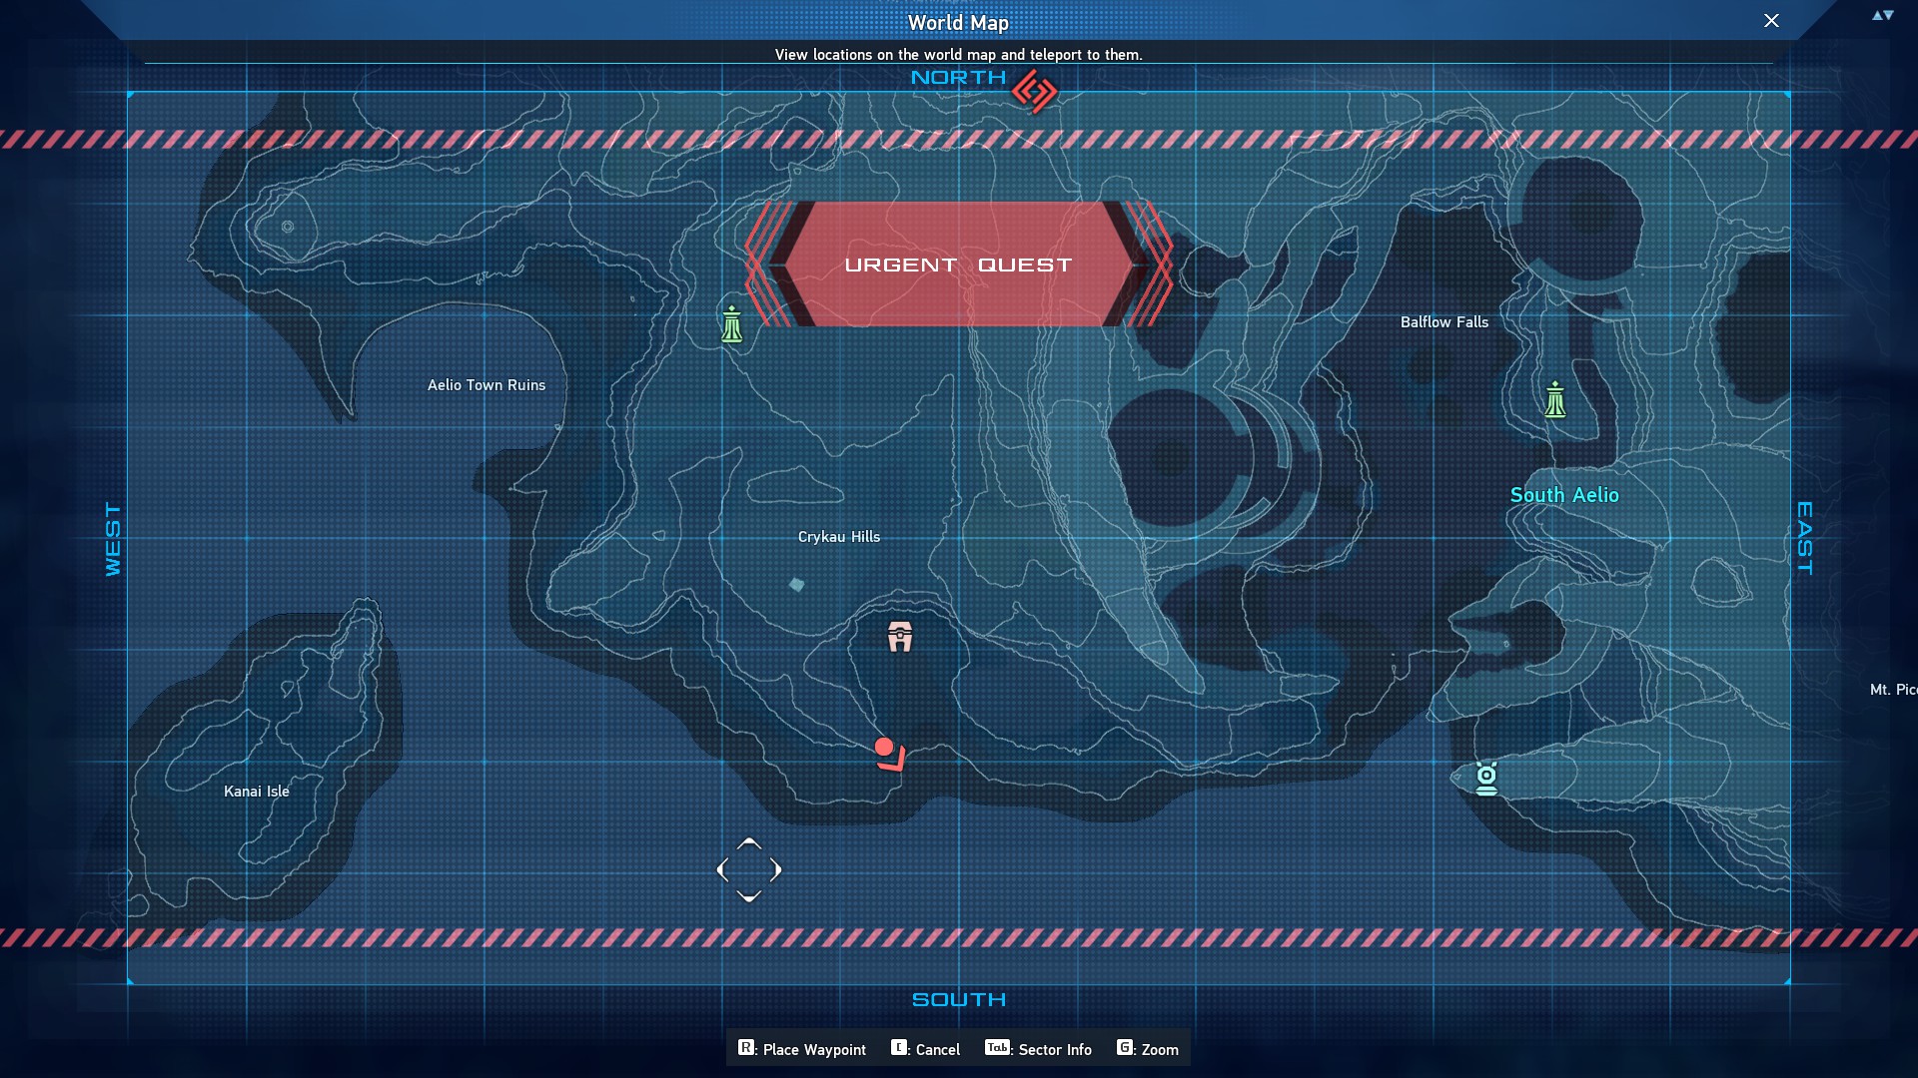Click the Mt. Pic label at edge

1892,690
